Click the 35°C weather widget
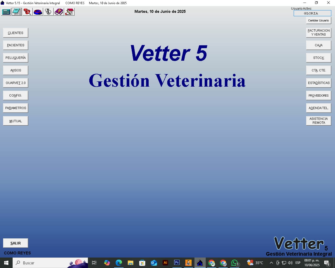Image resolution: width=335 pixels, height=268 pixels. click(x=255, y=263)
